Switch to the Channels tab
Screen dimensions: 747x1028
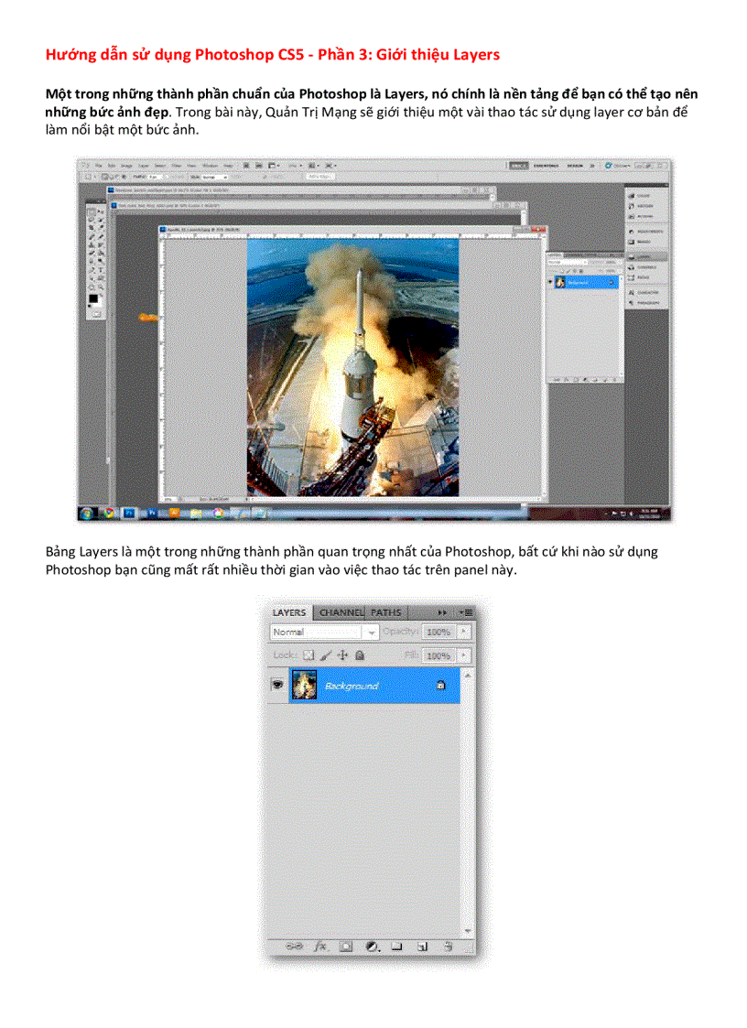(x=340, y=612)
